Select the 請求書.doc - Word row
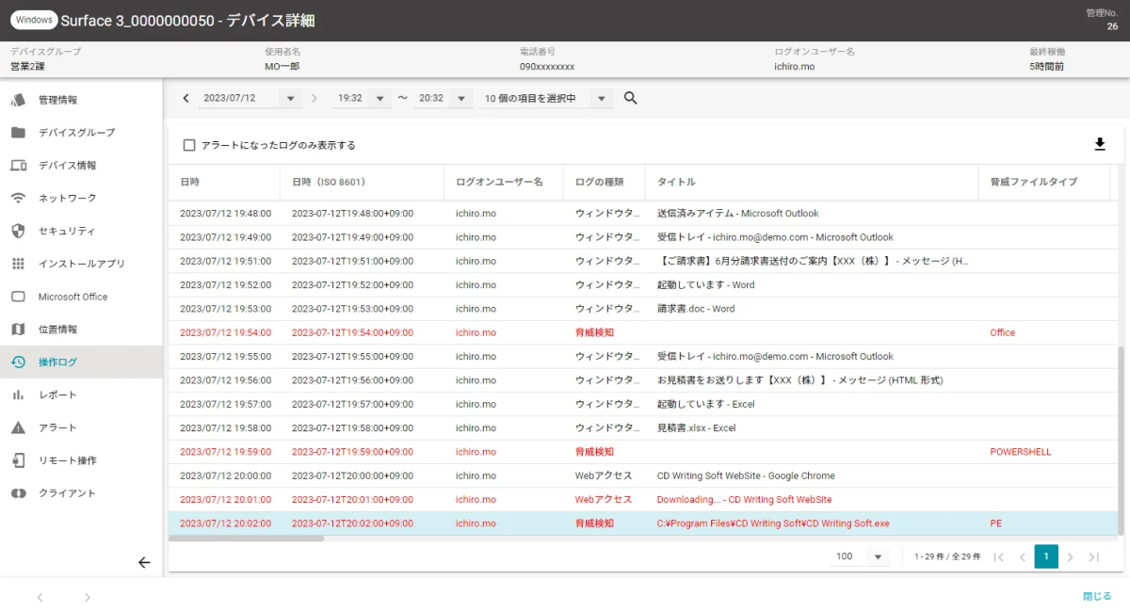Viewport: 1130px width, 612px height. (643, 309)
